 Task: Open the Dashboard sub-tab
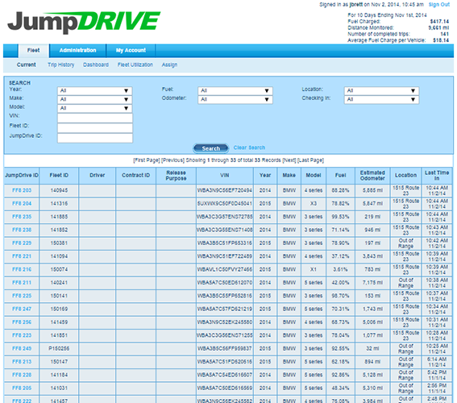point(96,64)
